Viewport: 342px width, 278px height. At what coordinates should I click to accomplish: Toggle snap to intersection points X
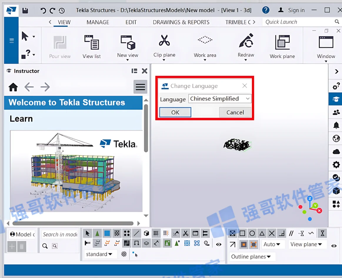tap(272, 234)
